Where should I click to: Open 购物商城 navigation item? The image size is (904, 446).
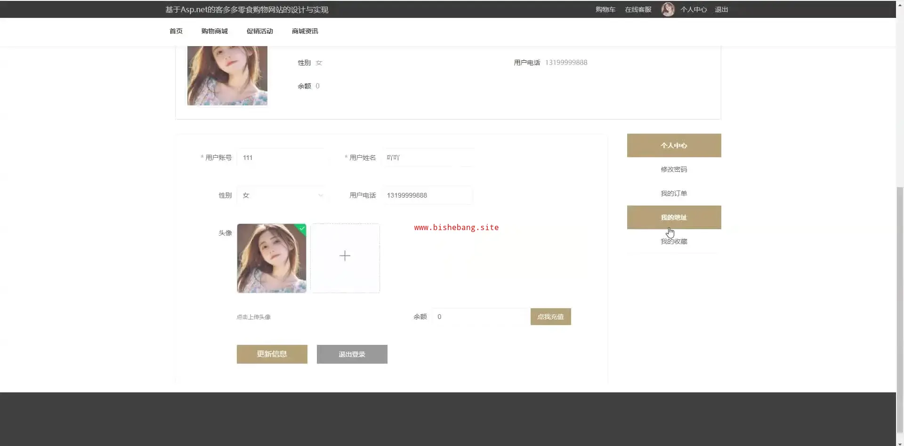pos(215,31)
